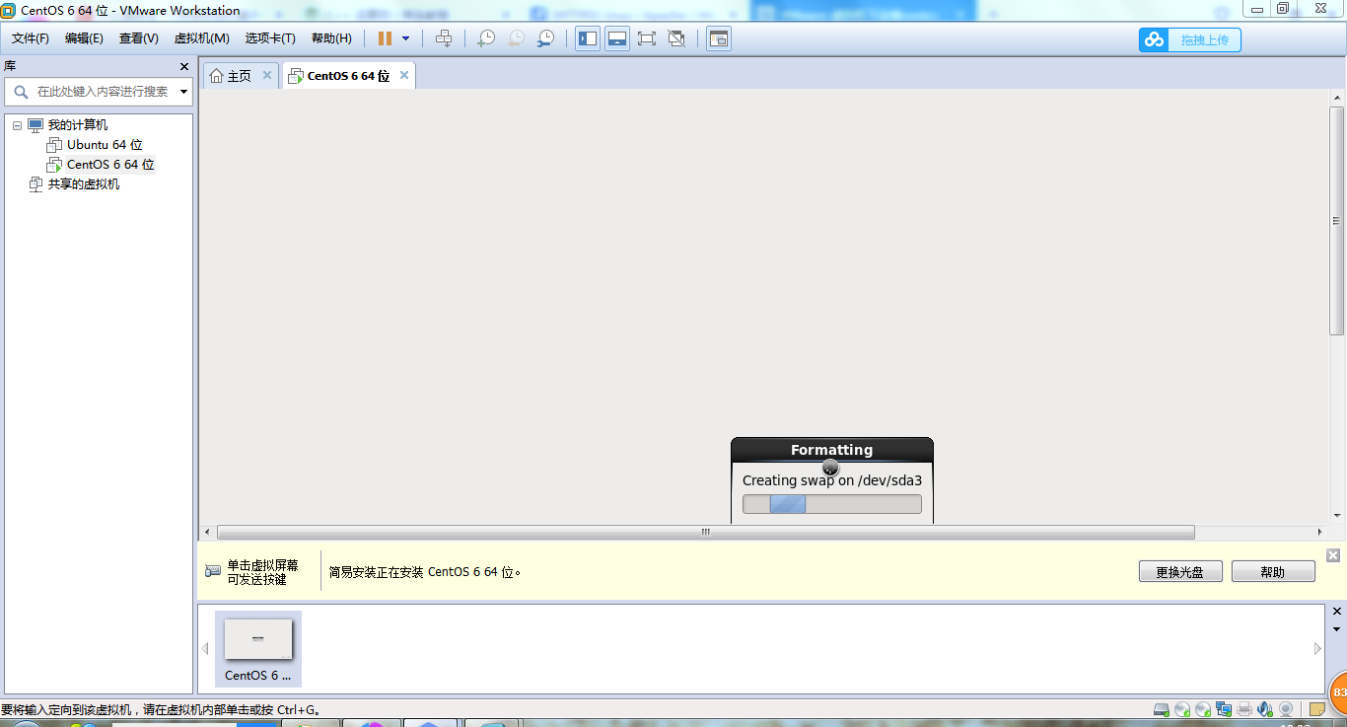Click 'Creating swap on /dev/sda3' text

[832, 480]
